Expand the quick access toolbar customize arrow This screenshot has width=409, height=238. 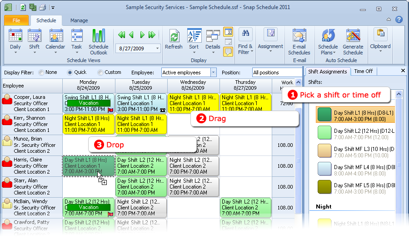[53, 8]
